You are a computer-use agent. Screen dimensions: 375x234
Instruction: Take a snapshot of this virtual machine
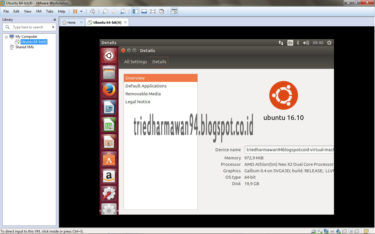105,11
